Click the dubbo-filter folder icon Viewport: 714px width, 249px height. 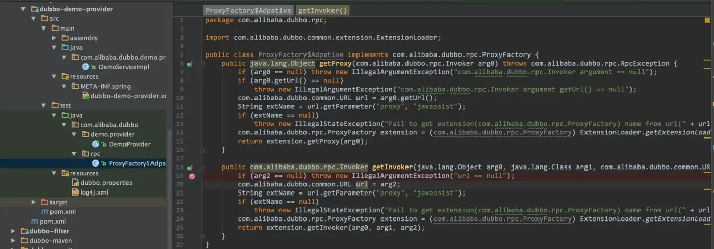pyautogui.click(x=24, y=231)
